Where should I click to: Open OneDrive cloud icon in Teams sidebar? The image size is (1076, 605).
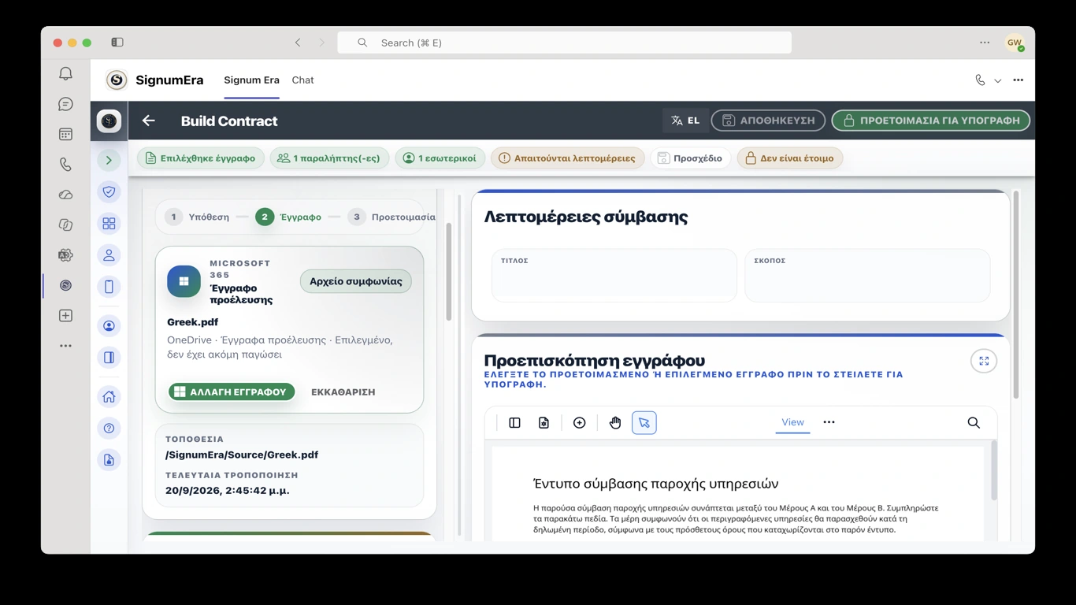point(65,195)
